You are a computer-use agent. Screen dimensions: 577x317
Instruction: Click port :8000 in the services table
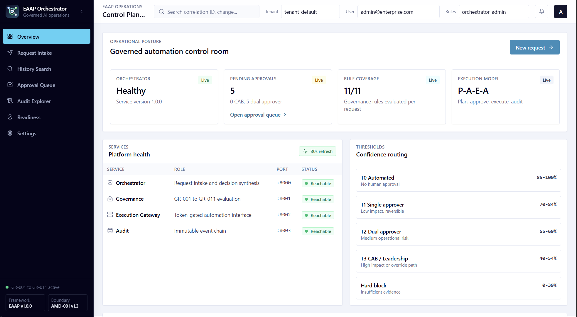click(284, 183)
